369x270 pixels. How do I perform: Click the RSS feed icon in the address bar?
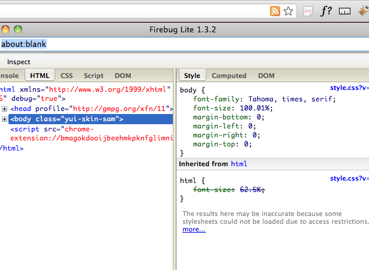(x=275, y=11)
